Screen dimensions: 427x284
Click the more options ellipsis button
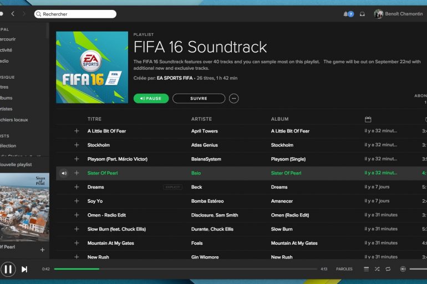pos(234,99)
